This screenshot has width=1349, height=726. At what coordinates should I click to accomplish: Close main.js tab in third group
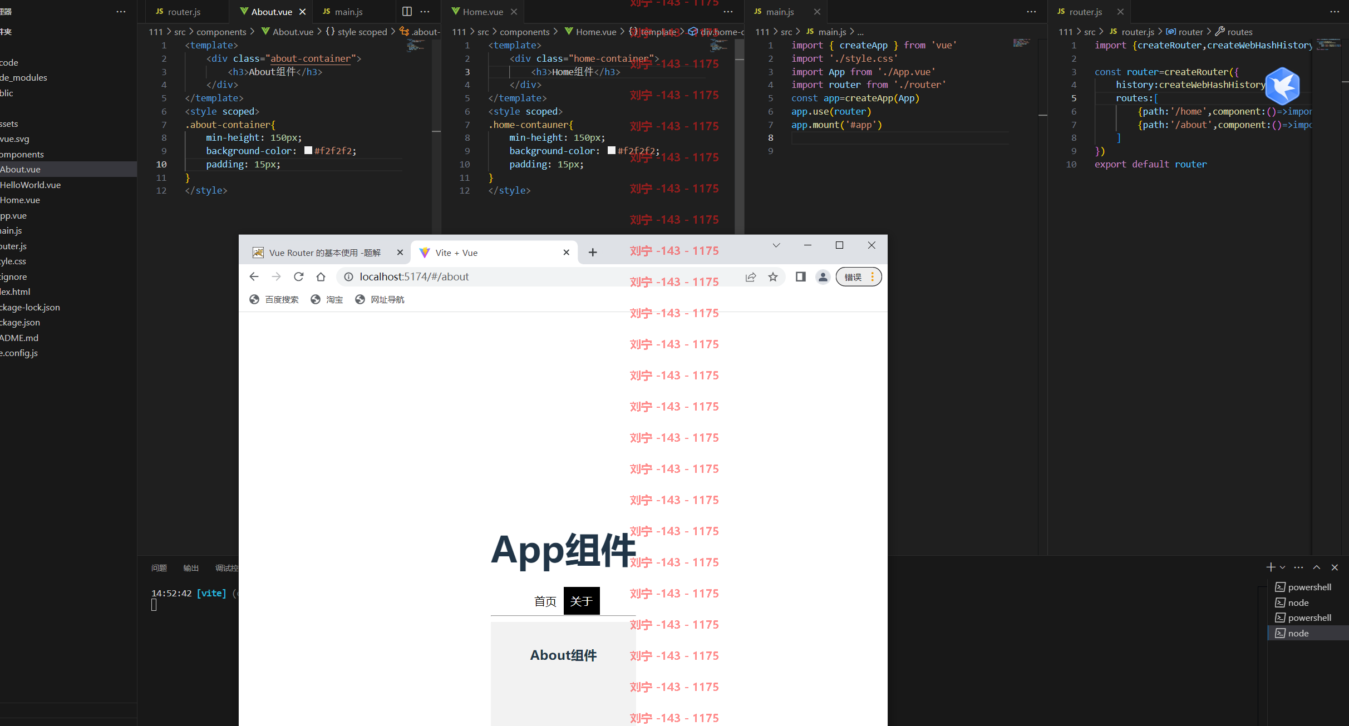817,12
